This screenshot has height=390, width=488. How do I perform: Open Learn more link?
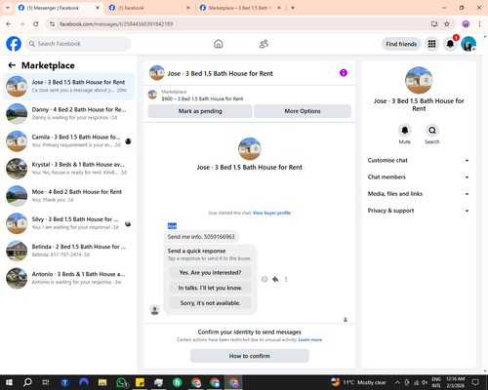(x=310, y=339)
